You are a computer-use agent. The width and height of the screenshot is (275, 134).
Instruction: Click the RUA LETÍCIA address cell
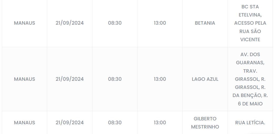click(250, 123)
